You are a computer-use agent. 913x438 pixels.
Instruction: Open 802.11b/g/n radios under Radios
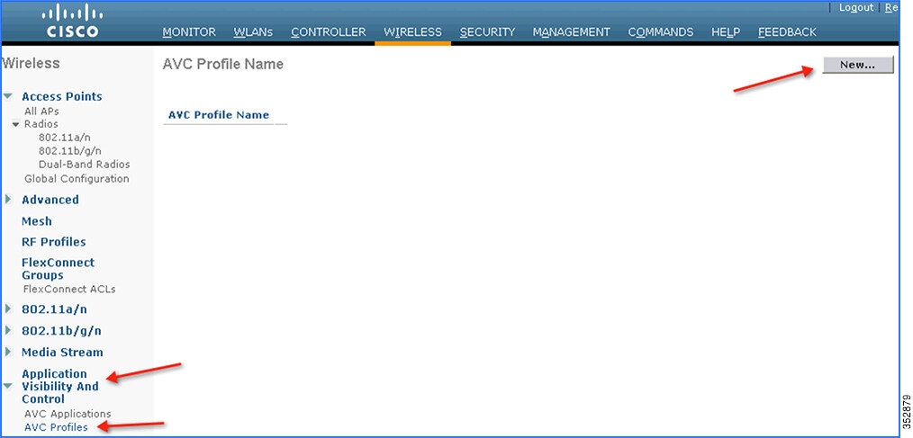[x=70, y=151]
